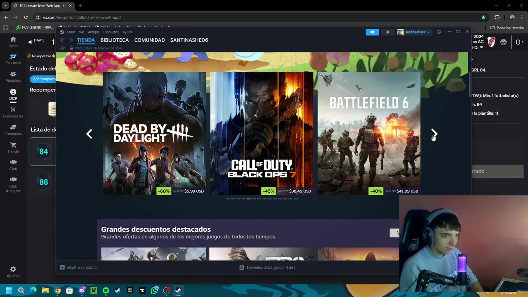Show next carousel games with right arrow
The height and width of the screenshot is (297, 528).
click(434, 134)
